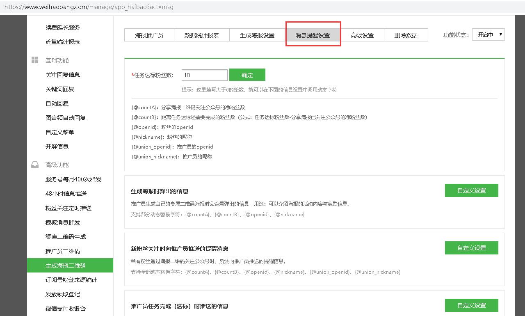Image resolution: width=525 pixels, height=316 pixels.
Task: Click the {@openid}：粉丝的openid line
Action: [x=162, y=127]
